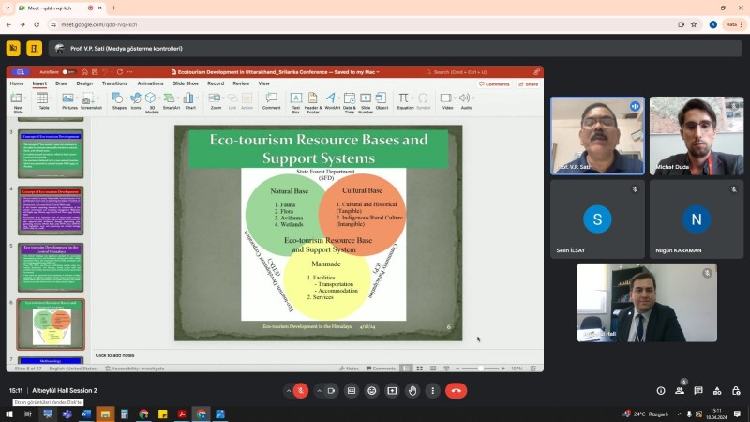Unmute the microphone
750x422 pixels.
tap(301, 390)
